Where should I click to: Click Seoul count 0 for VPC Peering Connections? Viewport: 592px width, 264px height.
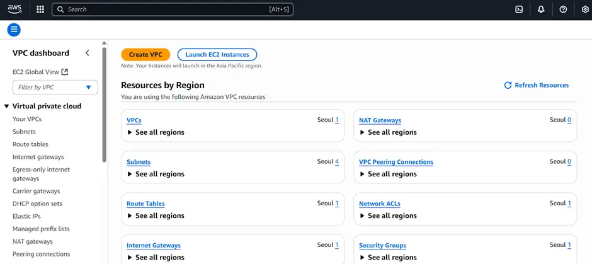569,162
